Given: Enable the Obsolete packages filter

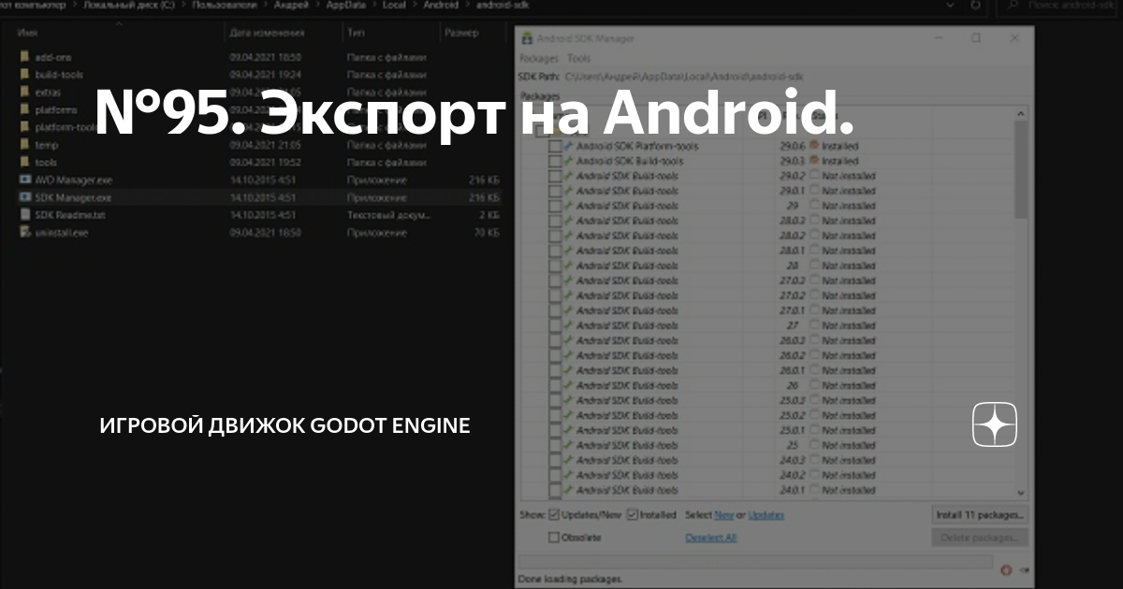Looking at the screenshot, I should (x=553, y=536).
